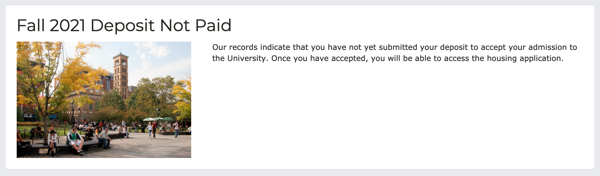Click the deposit notice paragraph text

point(394,53)
